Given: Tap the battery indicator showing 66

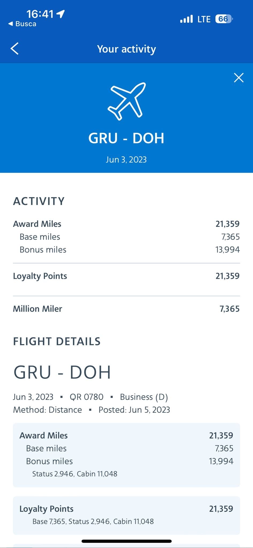Looking at the screenshot, I should tap(224, 19).
